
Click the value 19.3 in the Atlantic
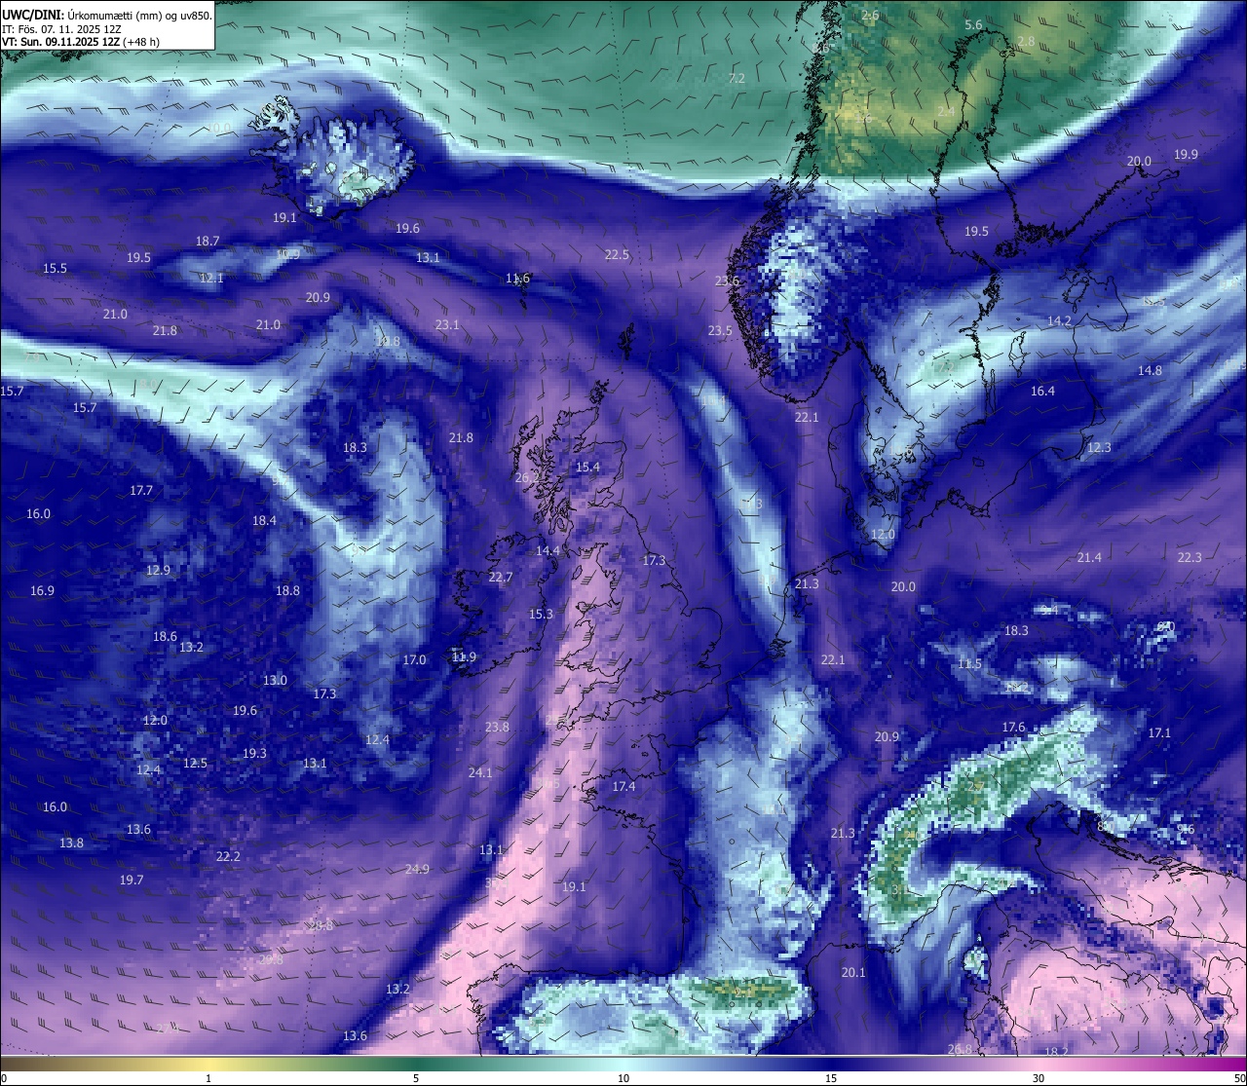[254, 753]
